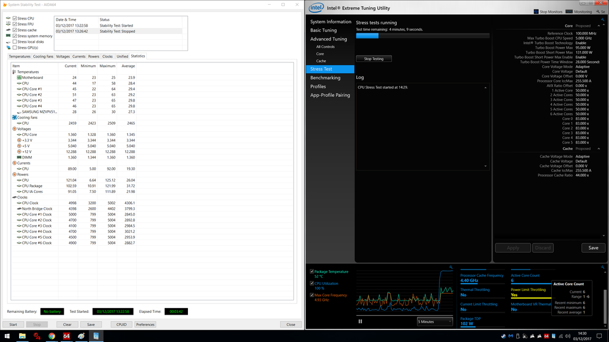This screenshot has width=609, height=342.
Task: Click the wrench icon above Active Core Count
Action: 603,267
